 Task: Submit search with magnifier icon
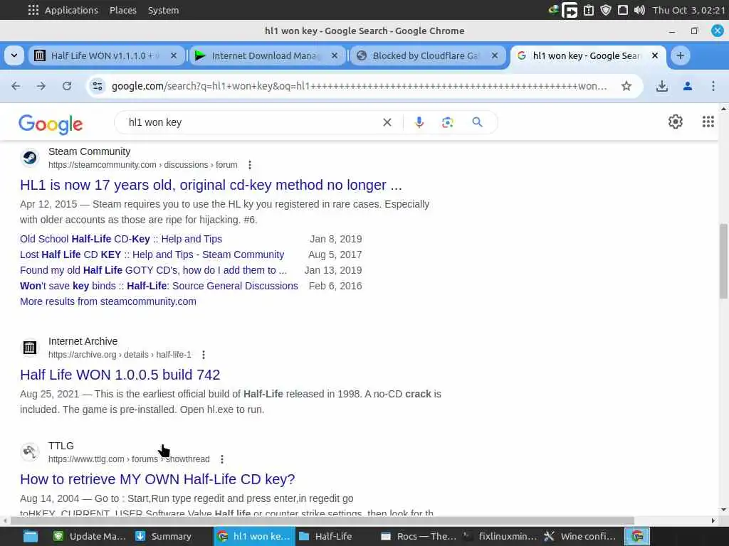tap(477, 122)
